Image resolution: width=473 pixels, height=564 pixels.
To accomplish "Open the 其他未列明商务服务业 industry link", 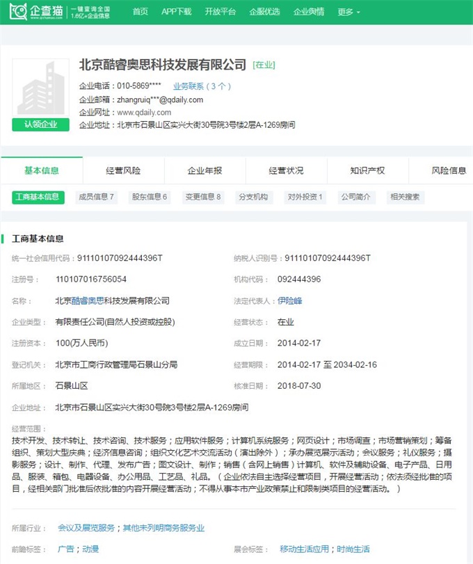I will coord(163,528).
